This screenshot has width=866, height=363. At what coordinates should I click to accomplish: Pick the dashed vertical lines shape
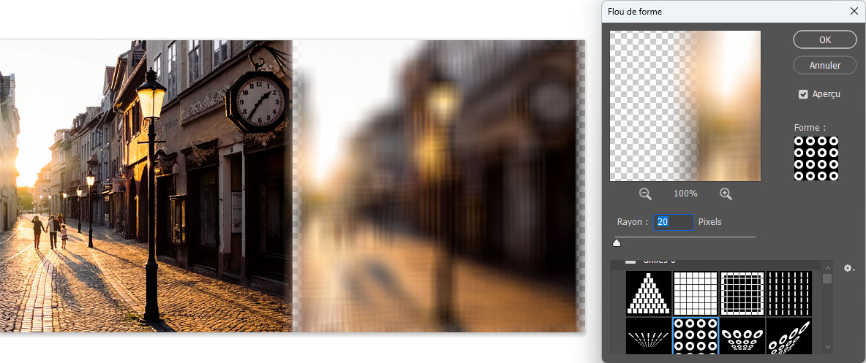[788, 293]
